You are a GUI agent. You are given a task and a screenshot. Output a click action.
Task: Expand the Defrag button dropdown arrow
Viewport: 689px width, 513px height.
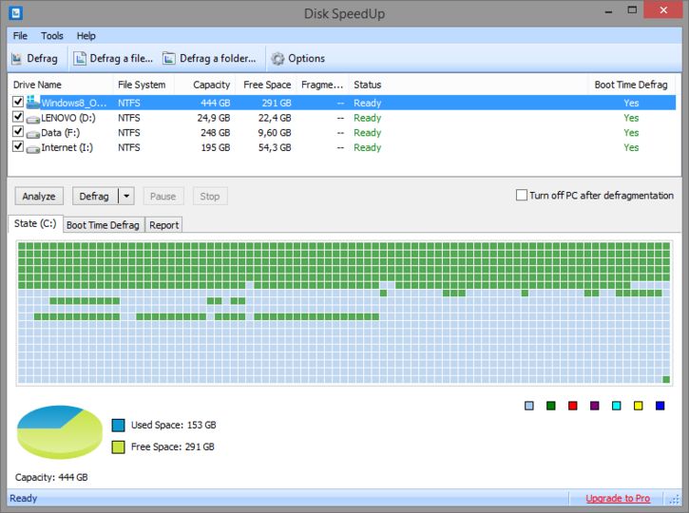(126, 197)
